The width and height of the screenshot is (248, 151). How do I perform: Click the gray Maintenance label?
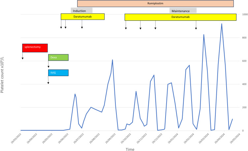click(183, 11)
